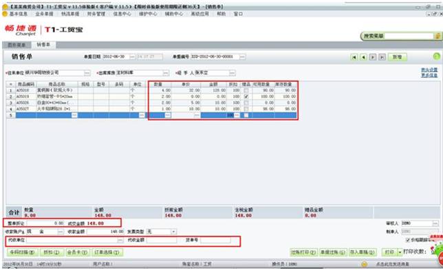Open the 辅助中心 menu
The image size is (443, 270).
[174, 14]
